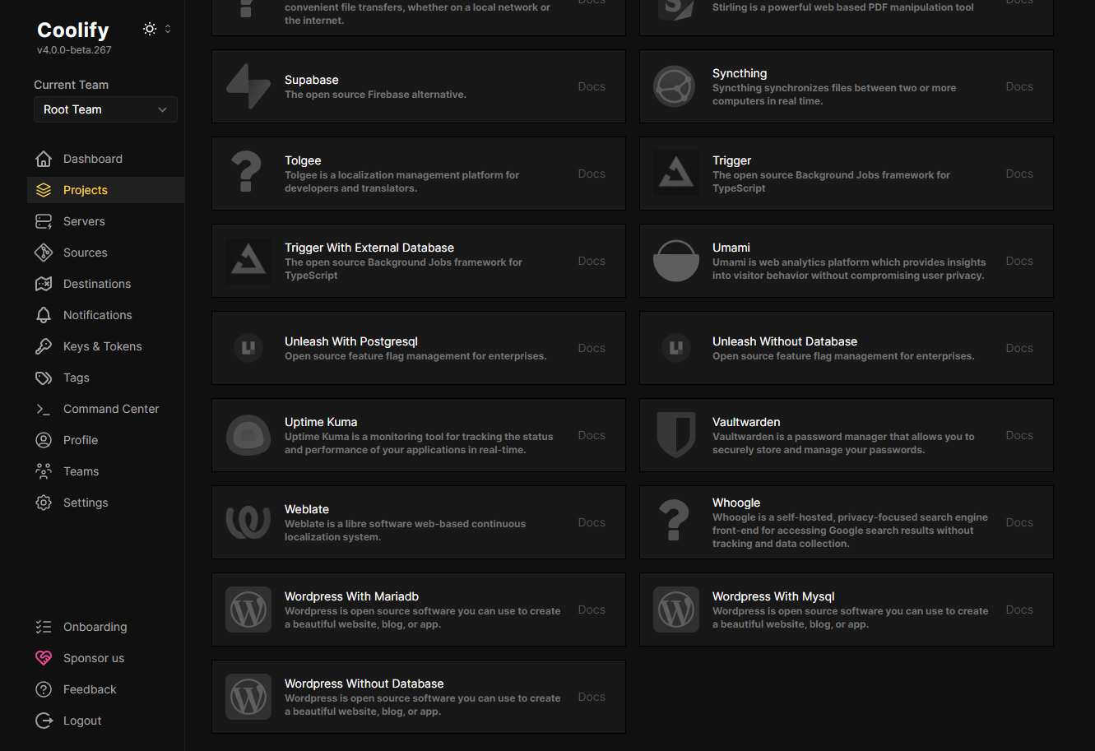Open Docs link for Supabase
Screen dimensions: 1095x751
tap(592, 86)
